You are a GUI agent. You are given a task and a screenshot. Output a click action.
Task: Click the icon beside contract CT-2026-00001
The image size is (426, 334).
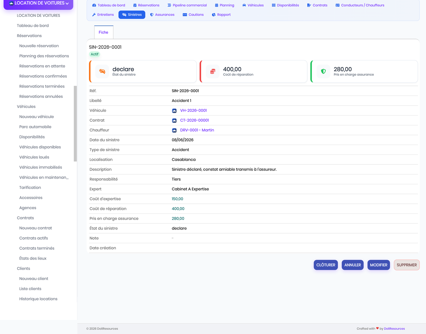point(174,120)
